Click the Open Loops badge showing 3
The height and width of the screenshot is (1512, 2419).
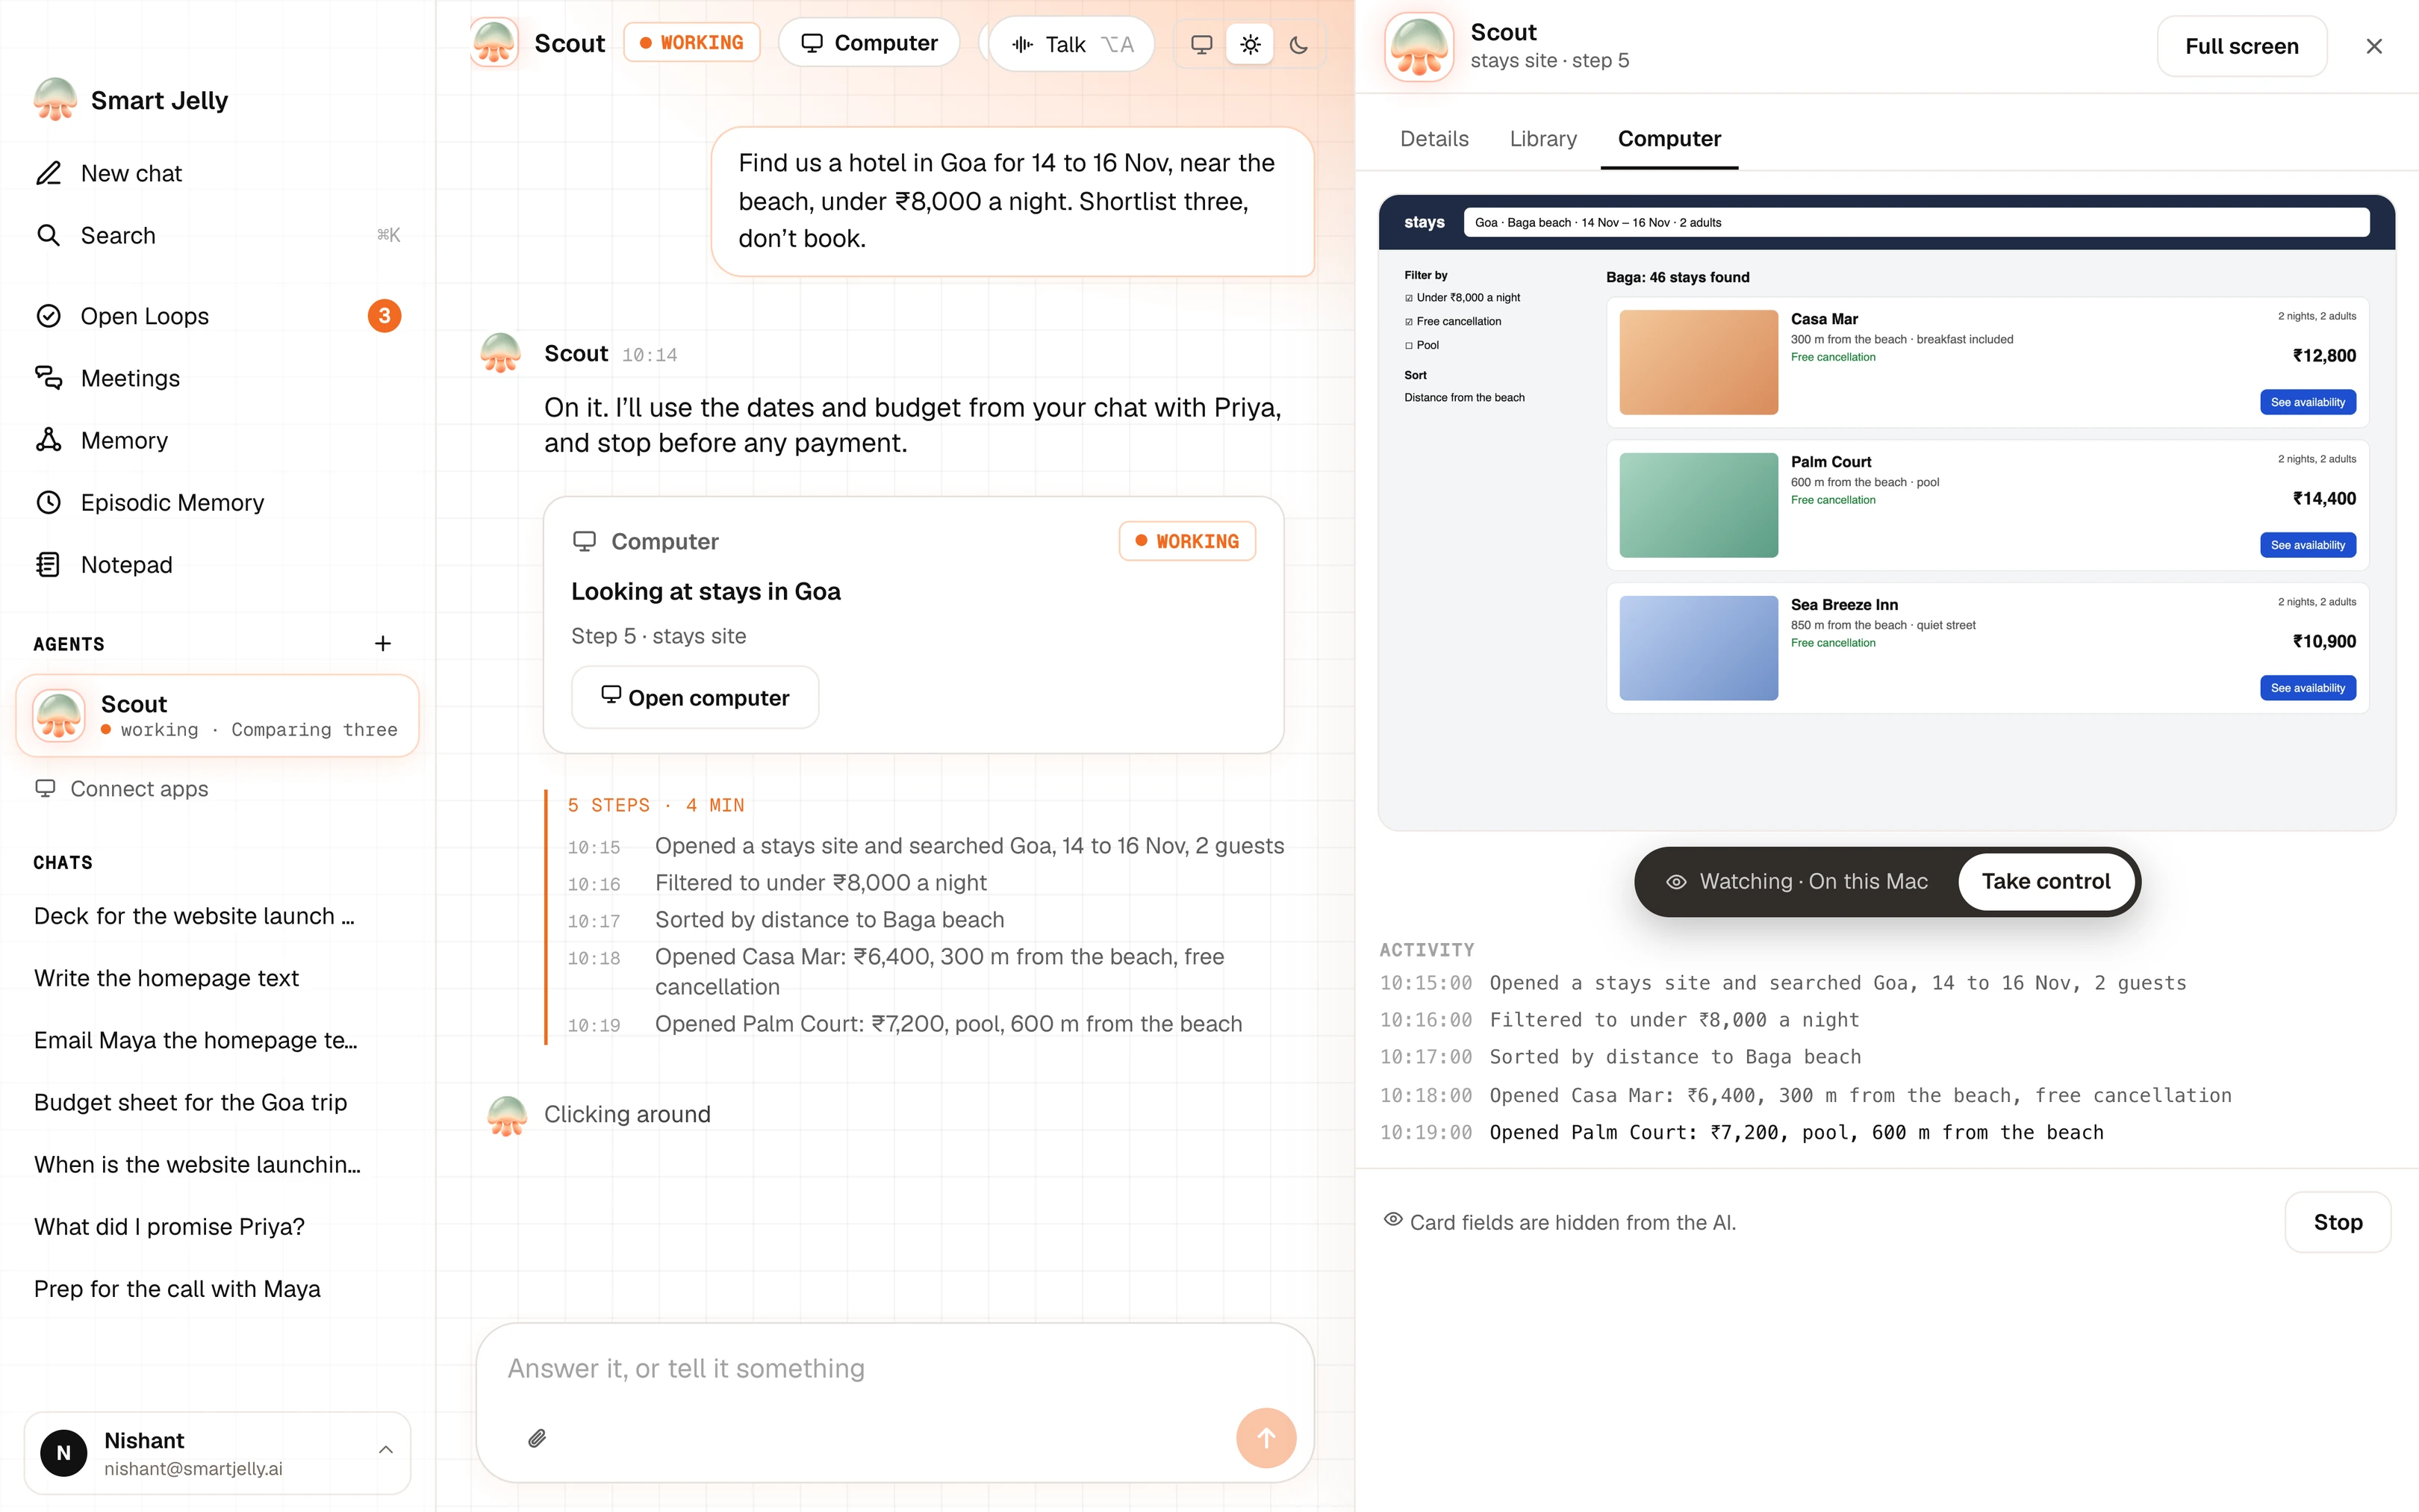click(384, 316)
